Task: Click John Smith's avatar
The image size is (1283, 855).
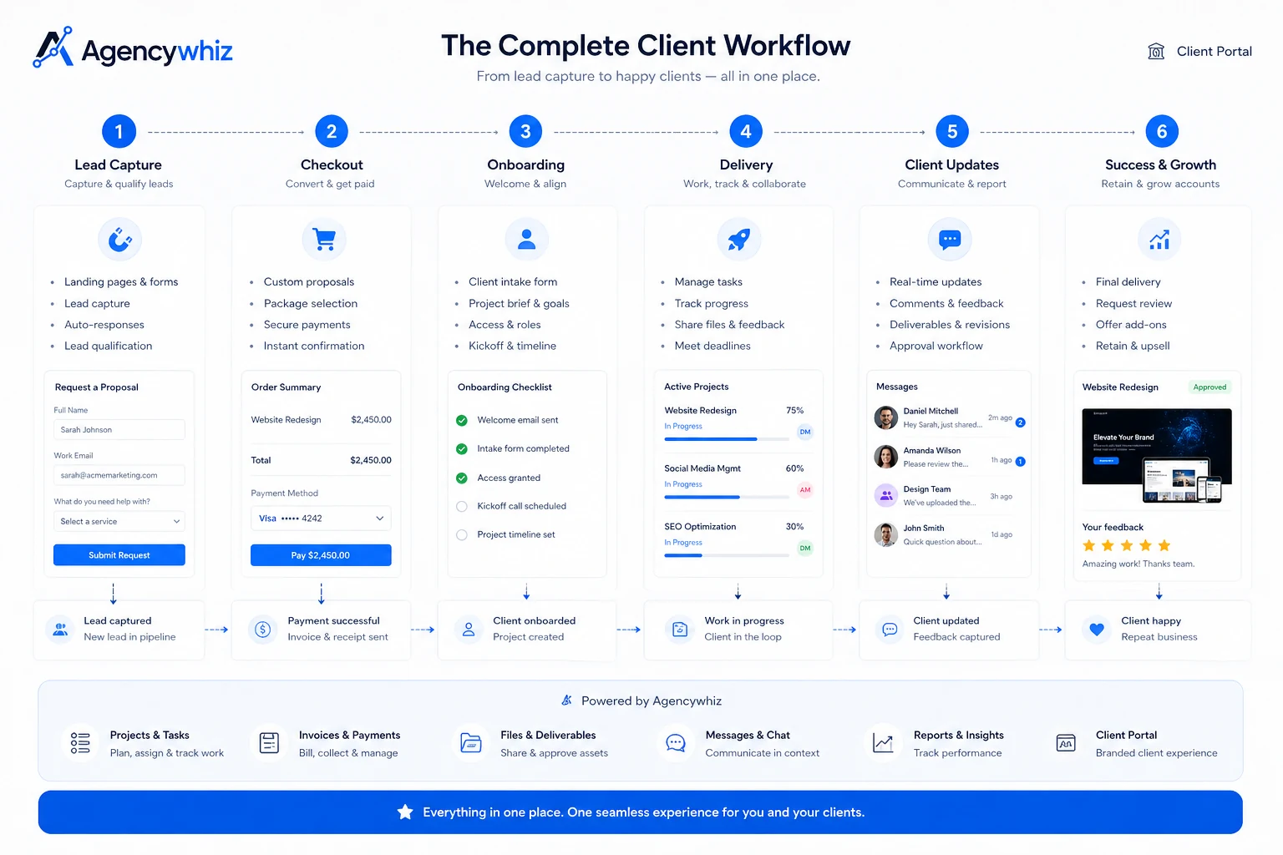Action: [x=885, y=534]
